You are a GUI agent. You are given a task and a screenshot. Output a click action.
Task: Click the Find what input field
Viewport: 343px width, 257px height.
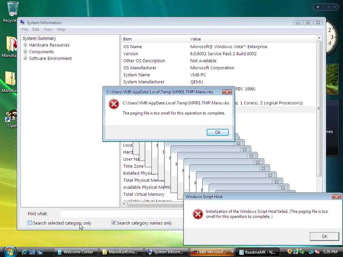click(x=122, y=213)
